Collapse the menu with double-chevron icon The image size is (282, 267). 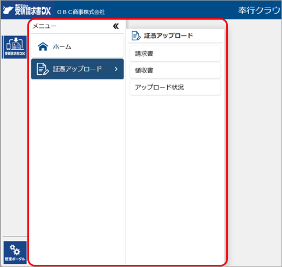(x=116, y=26)
